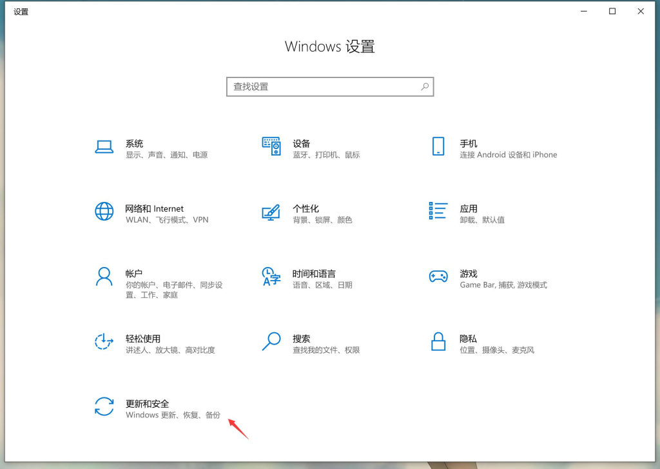Viewport: 660px width, 469px height.
Task: Click the 轻松使用 ease of access icon
Action: tap(104, 341)
